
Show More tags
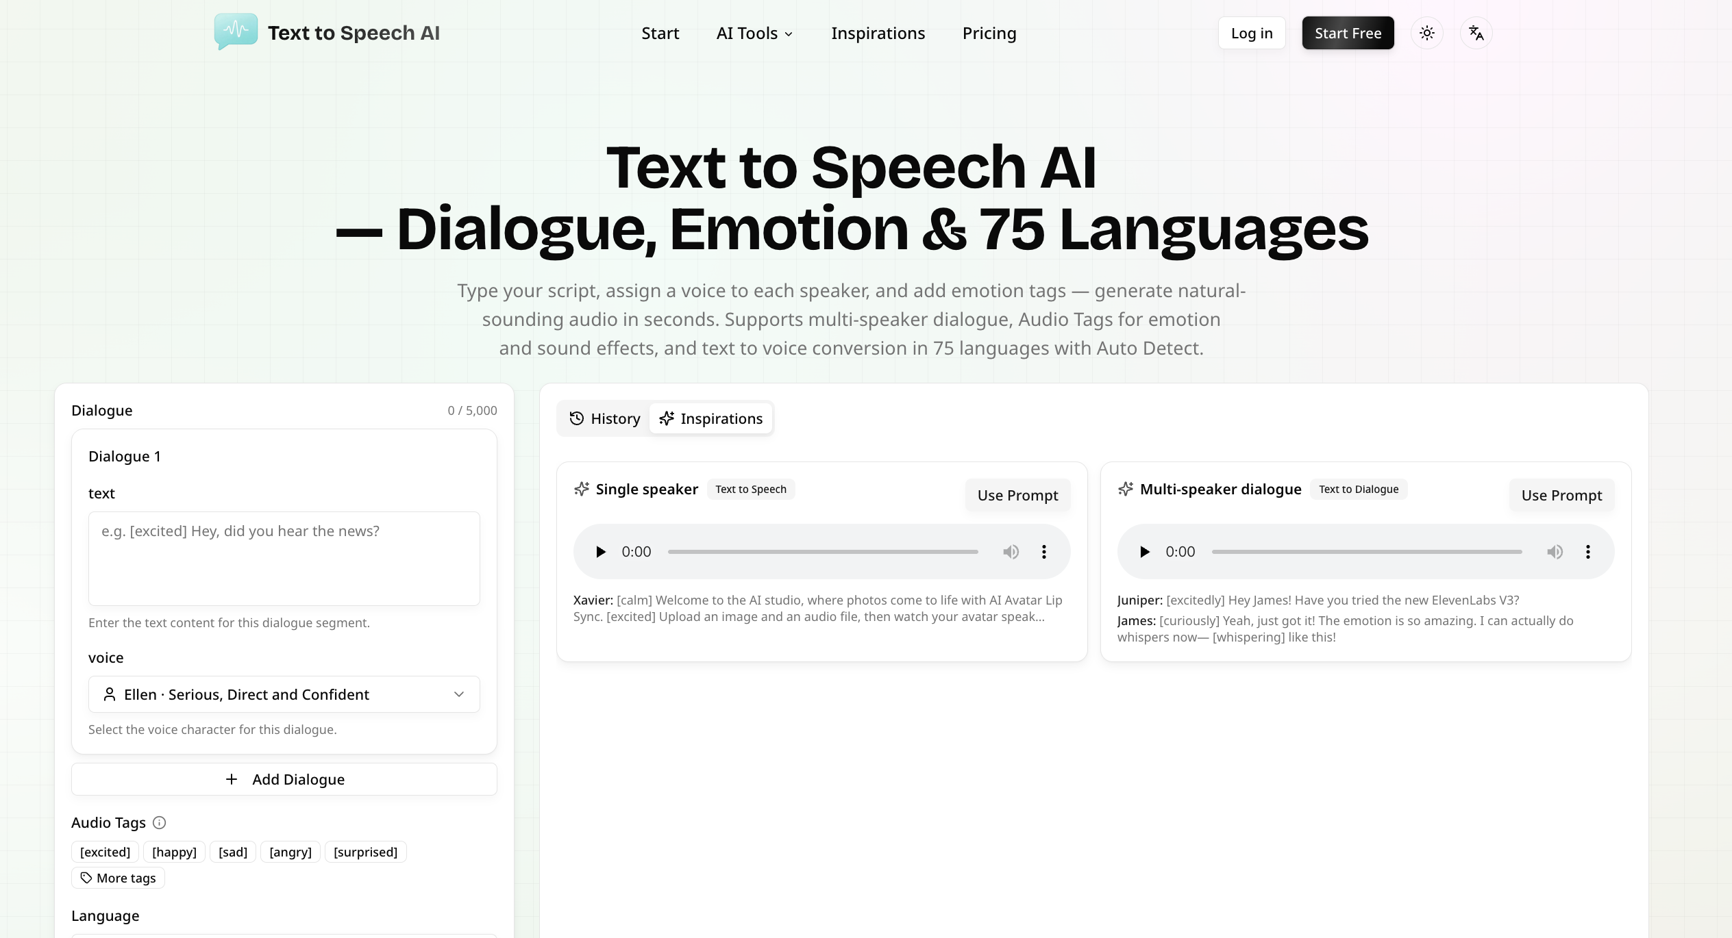tap(118, 878)
